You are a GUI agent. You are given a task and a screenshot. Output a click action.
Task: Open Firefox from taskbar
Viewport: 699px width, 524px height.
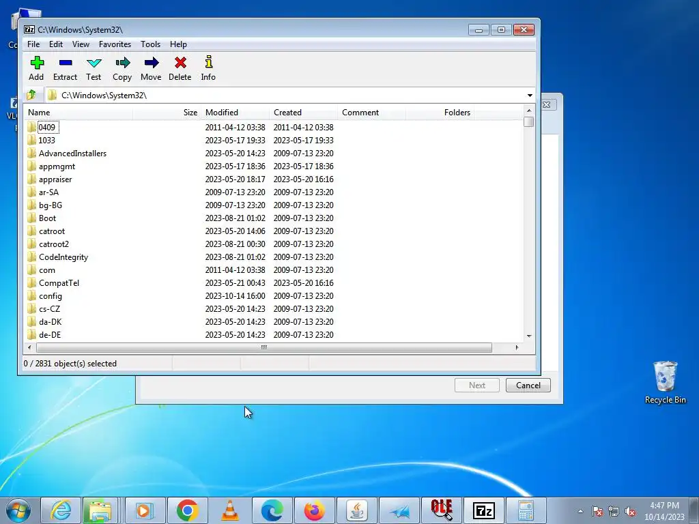point(314,510)
